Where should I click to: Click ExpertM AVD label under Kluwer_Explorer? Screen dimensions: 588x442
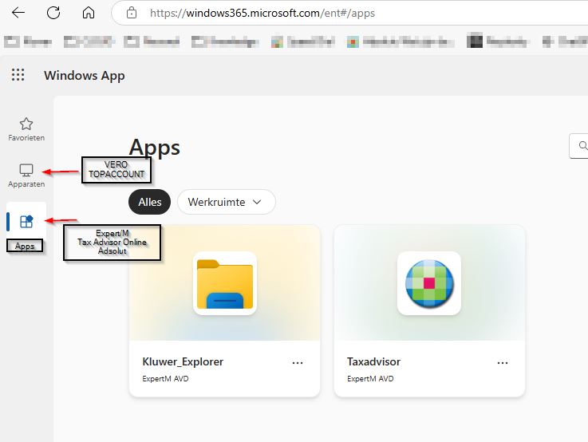pos(165,379)
